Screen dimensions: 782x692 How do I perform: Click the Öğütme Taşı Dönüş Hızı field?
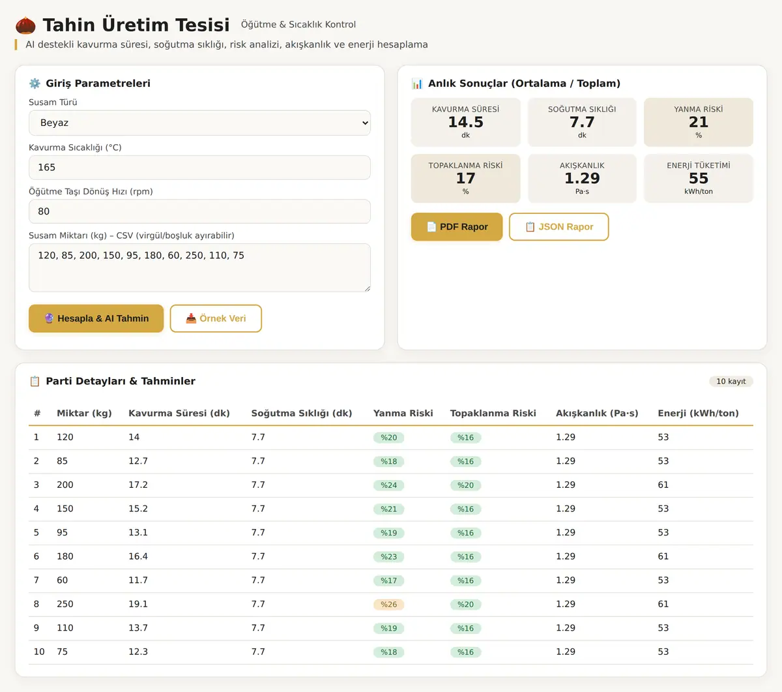[x=199, y=211]
